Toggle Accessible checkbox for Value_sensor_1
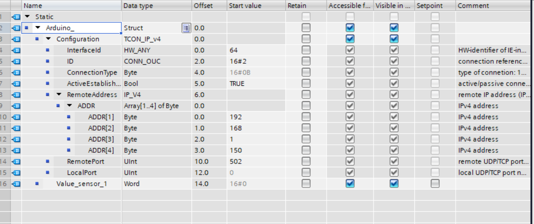 [350, 184]
